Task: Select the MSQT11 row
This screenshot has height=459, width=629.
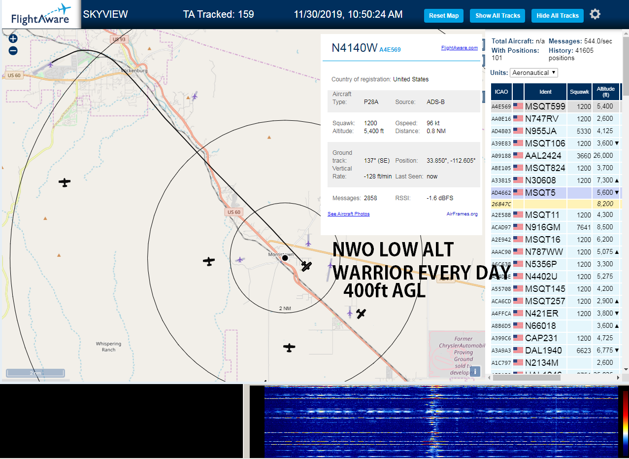Action: [x=556, y=215]
